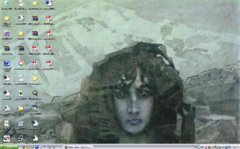240x149 pixels.
Task: Select the MathType equation editor icon
Action: pyautogui.click(x=7, y=33)
